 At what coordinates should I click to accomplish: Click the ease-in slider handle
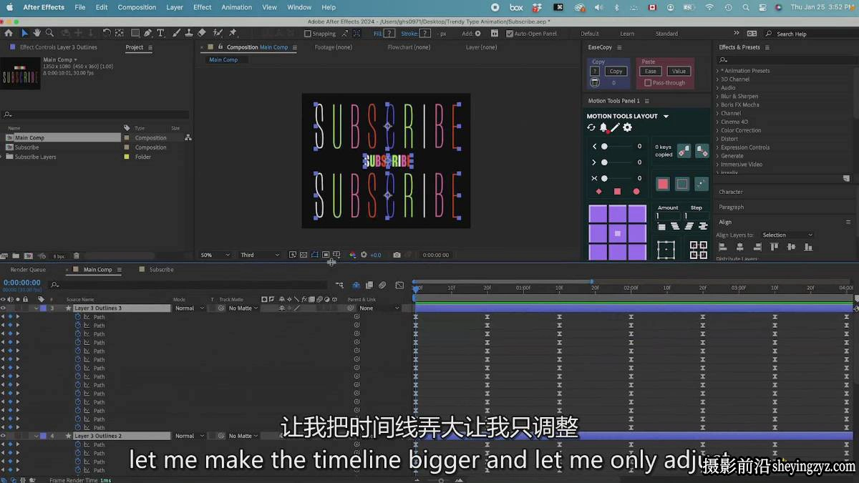[604, 146]
